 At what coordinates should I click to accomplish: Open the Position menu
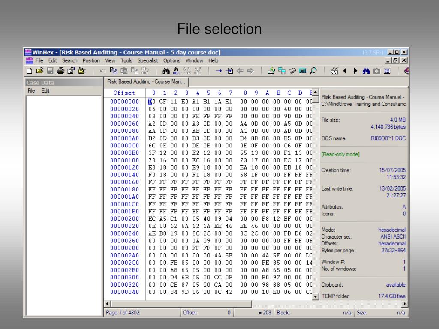click(91, 60)
